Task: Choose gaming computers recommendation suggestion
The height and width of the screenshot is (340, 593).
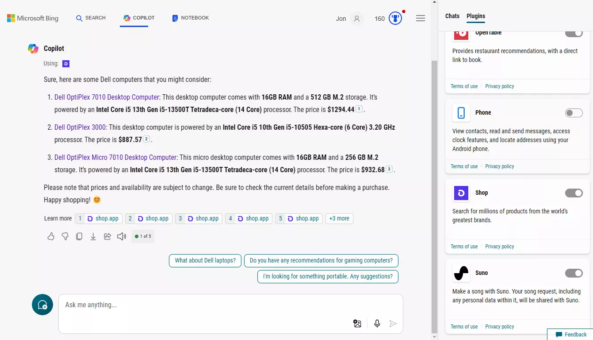Action: pos(321,261)
